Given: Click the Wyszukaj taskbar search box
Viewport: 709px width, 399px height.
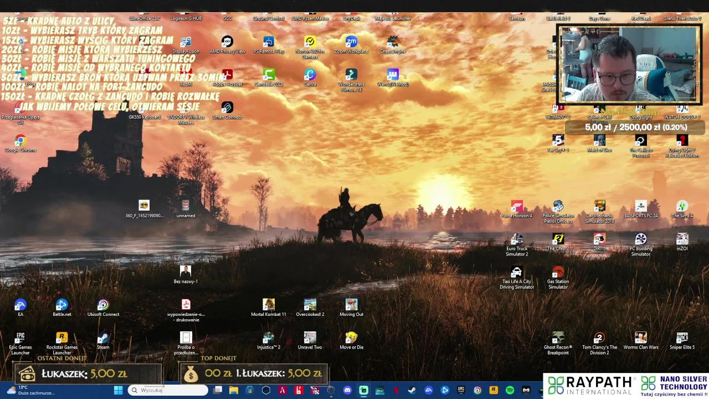Looking at the screenshot, I should pyautogui.click(x=168, y=390).
